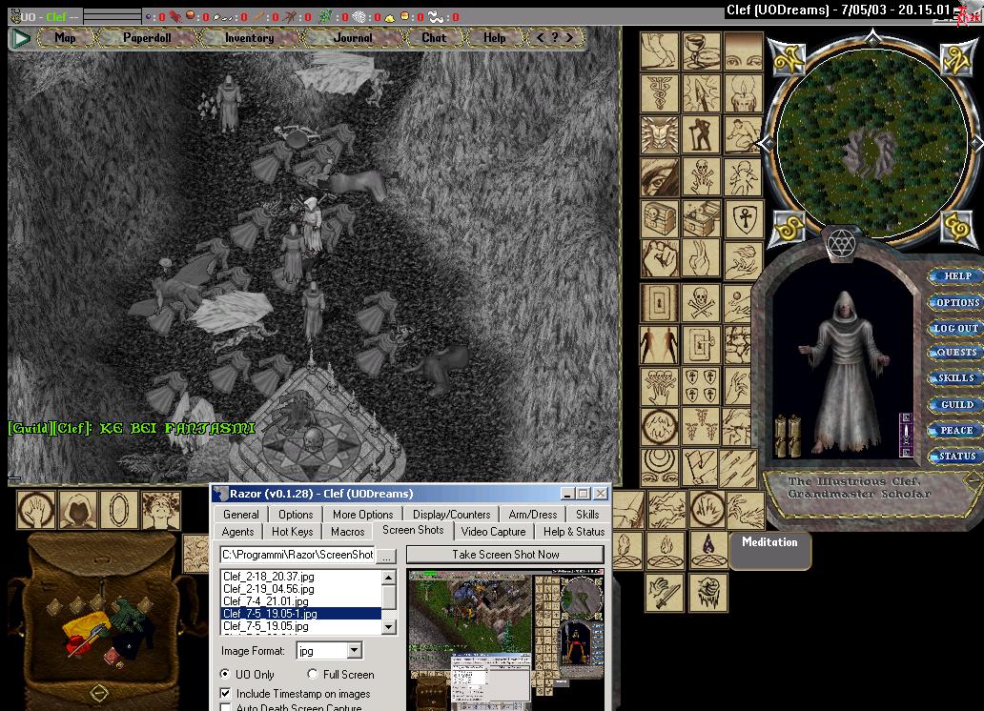Click the three caduceus symbols icon
The height and width of the screenshot is (711, 984).
(701, 427)
